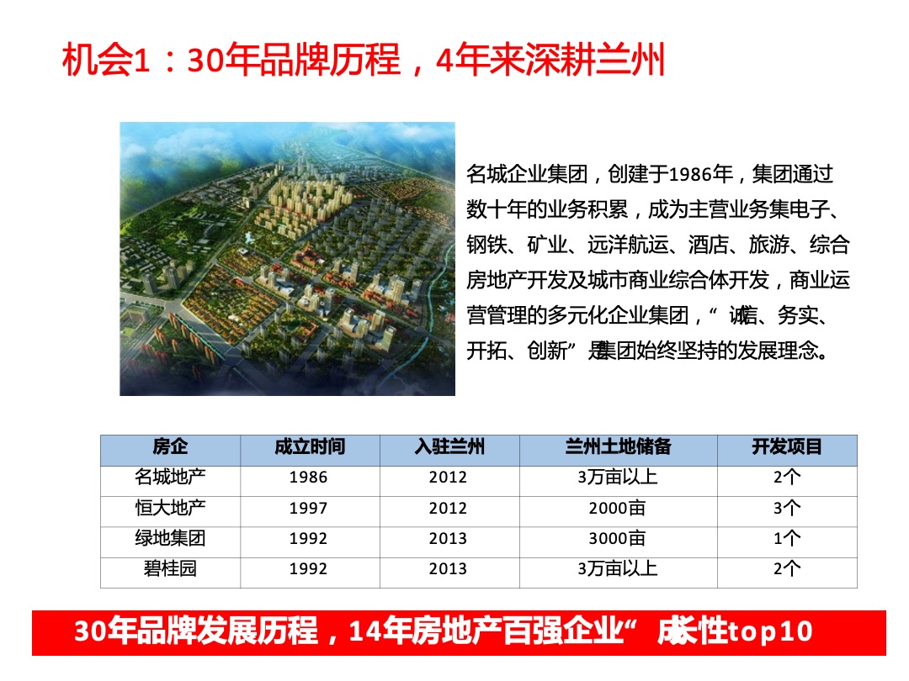Click the 成立时间 column header
Screen dimensions: 909x681
click(308, 448)
